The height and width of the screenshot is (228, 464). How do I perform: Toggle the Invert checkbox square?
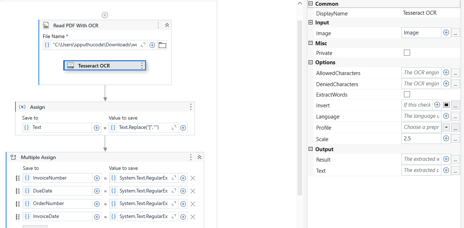[x=446, y=105]
